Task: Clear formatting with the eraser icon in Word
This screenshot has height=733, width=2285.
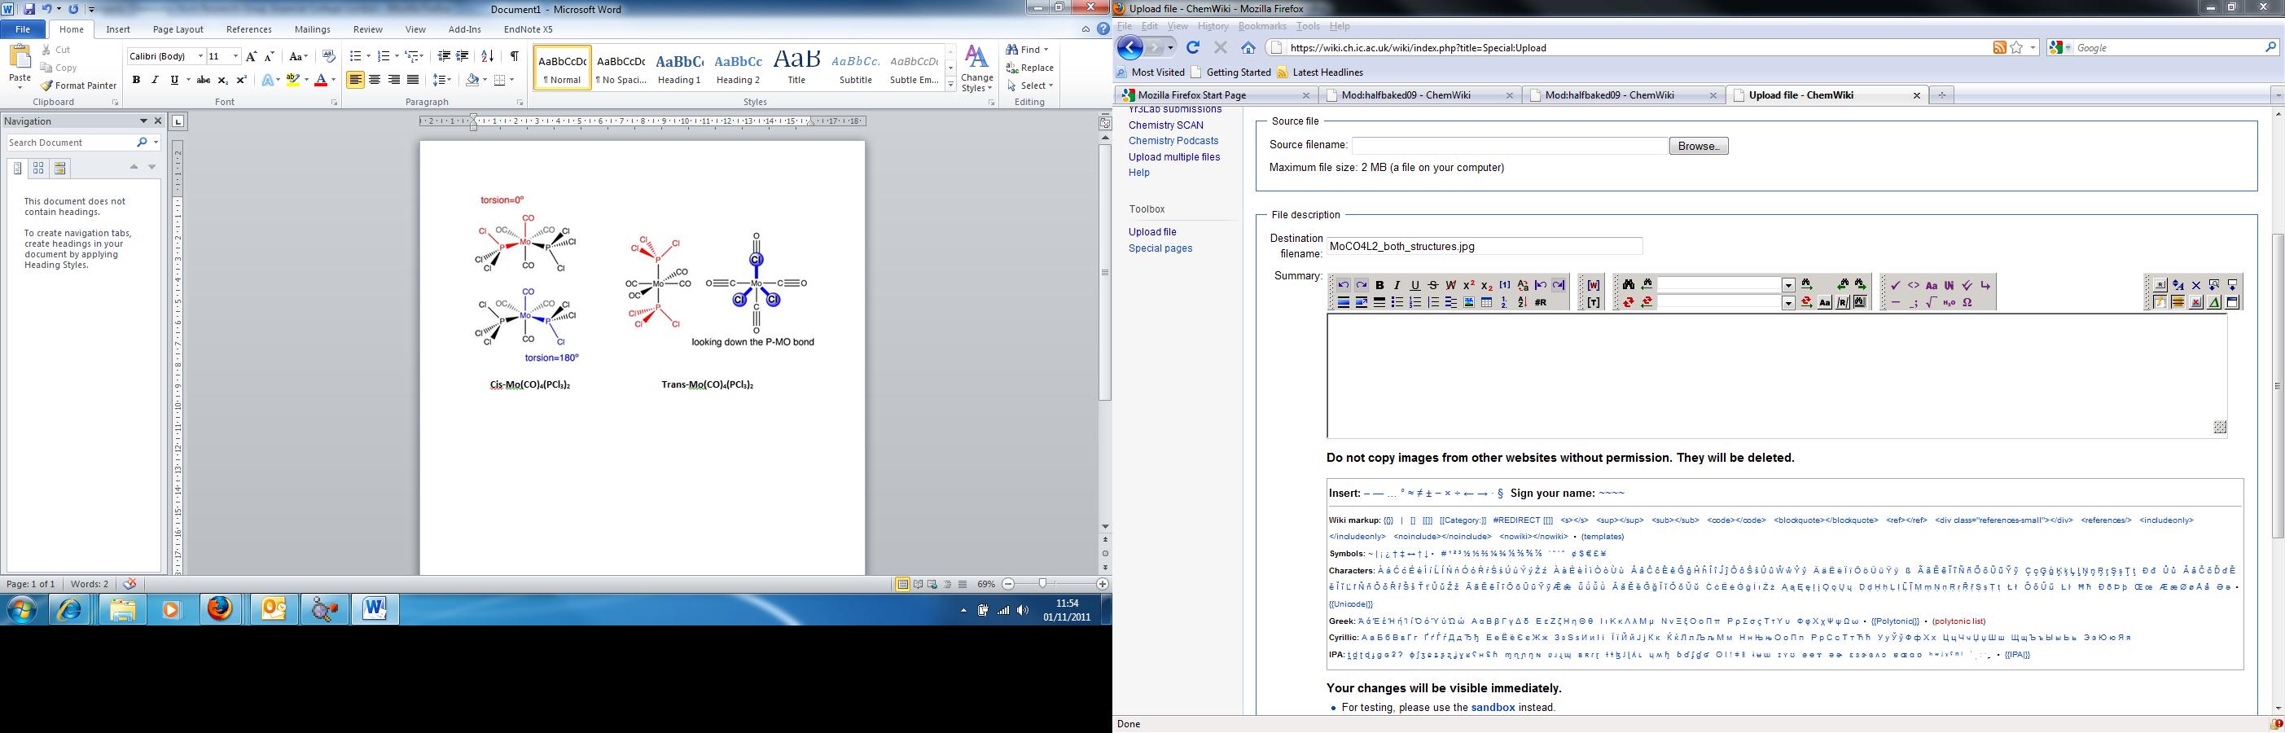Action: 328,56
